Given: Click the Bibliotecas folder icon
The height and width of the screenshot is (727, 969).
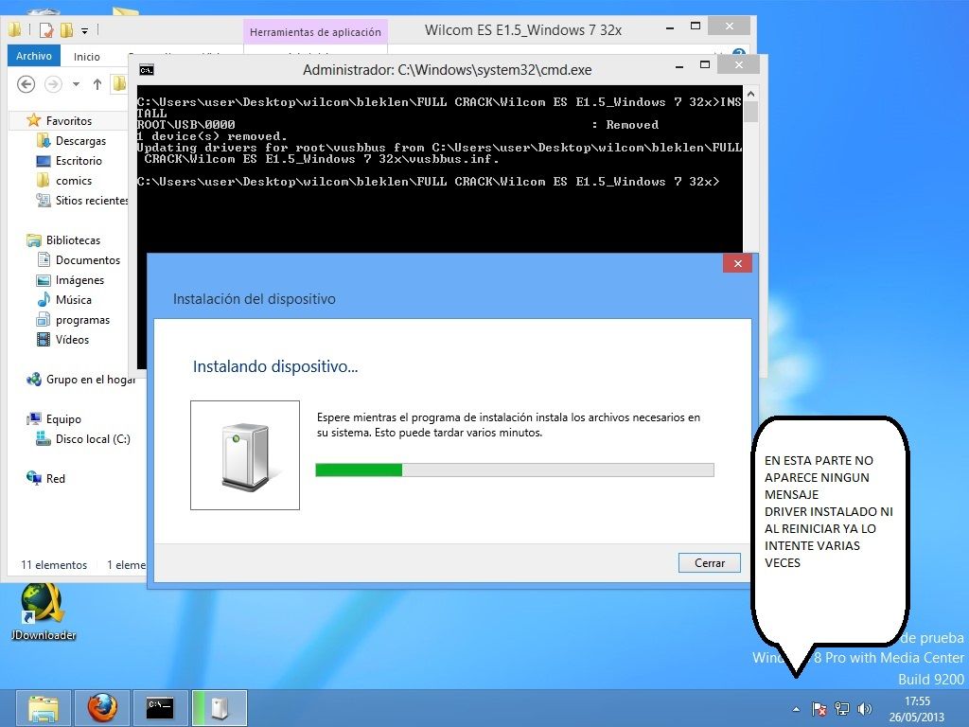Looking at the screenshot, I should [33, 239].
